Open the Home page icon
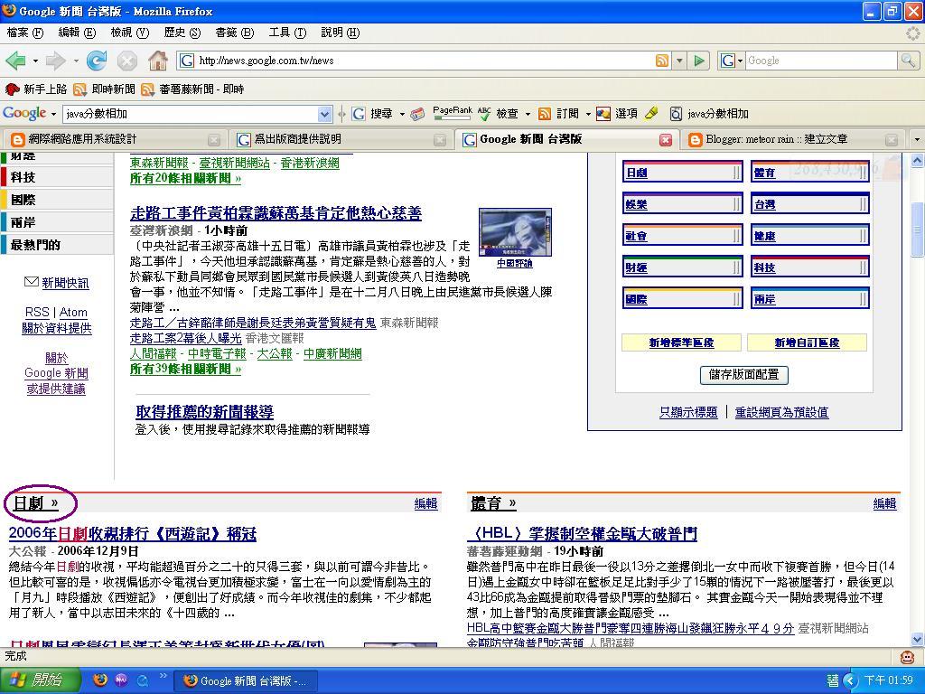The image size is (925, 694). click(157, 60)
